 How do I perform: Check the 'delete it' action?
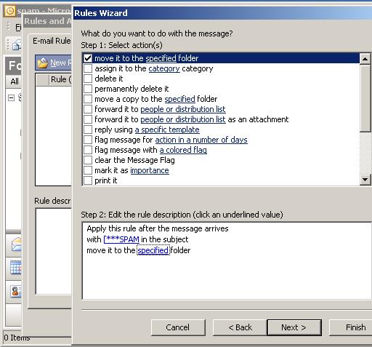(x=88, y=79)
